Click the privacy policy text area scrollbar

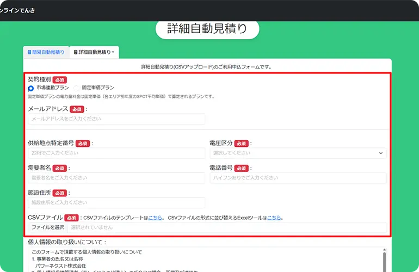pos(384,261)
